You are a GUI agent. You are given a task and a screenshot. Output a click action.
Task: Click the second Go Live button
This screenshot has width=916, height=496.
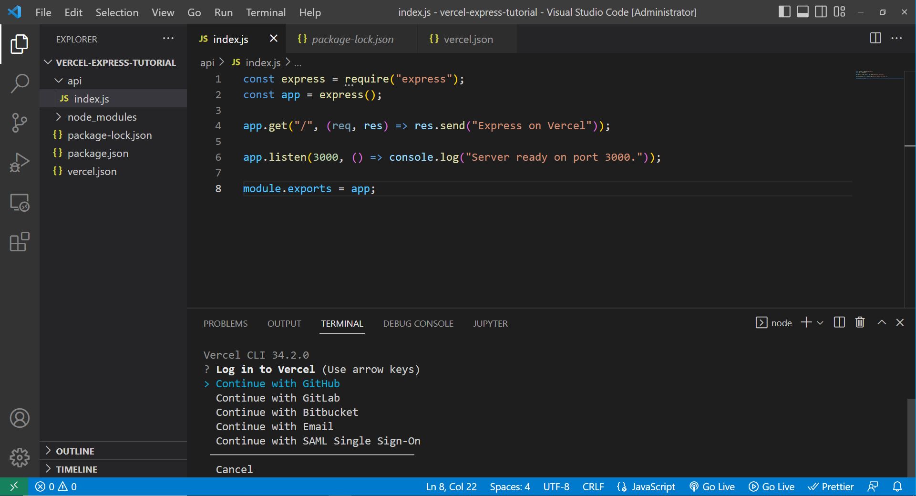(772, 486)
